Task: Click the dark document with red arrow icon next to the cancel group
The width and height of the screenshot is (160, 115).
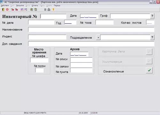Action: pyautogui.click(x=17, y=10)
